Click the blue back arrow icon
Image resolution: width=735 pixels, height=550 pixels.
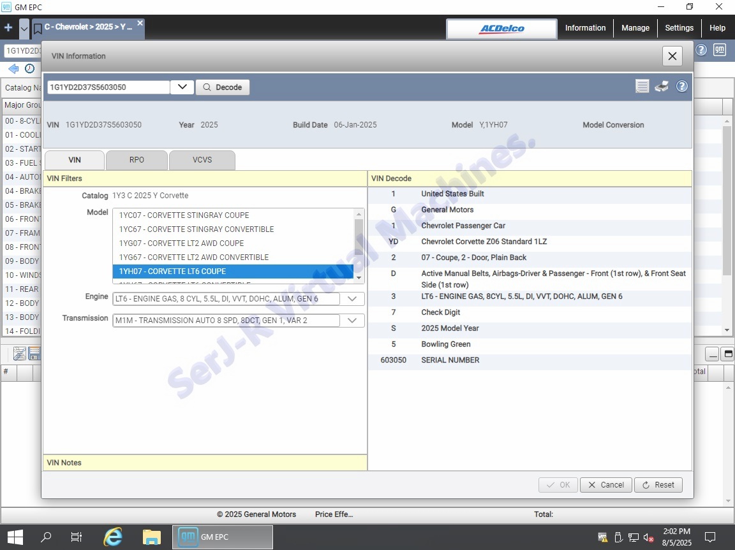coord(13,69)
